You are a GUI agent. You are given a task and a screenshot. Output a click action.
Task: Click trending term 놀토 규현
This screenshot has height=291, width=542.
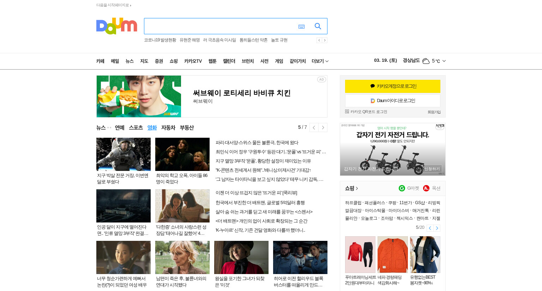click(x=279, y=40)
